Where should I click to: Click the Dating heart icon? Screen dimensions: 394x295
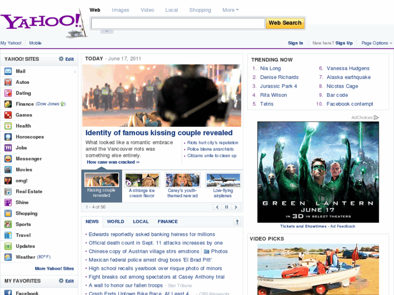point(8,93)
